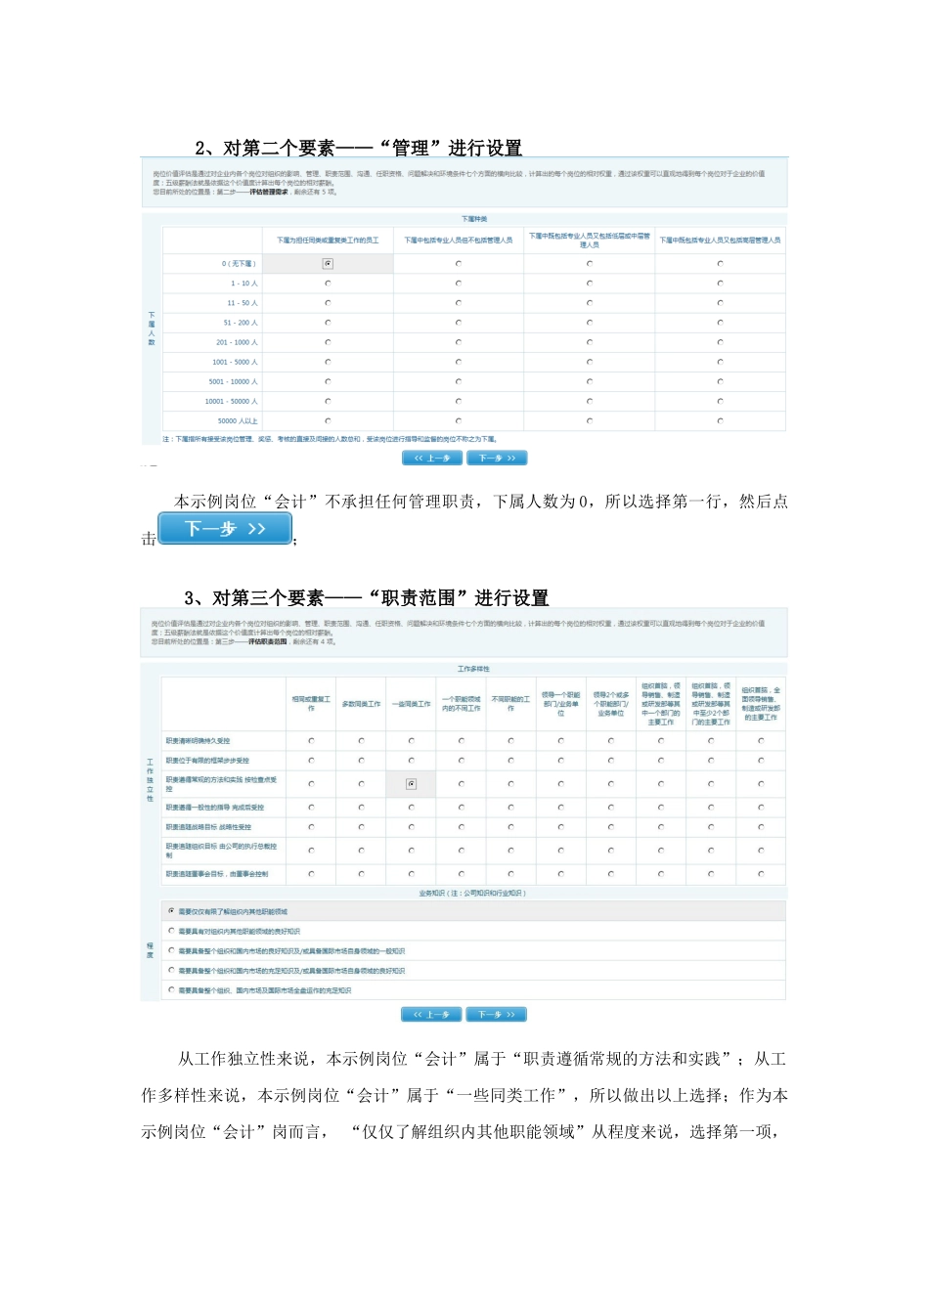Select 50000 人以上 radio under 下属中既包括专业人员又包括低层或中层管理人员
Screen dimensions: 929x1314
pos(590,420)
